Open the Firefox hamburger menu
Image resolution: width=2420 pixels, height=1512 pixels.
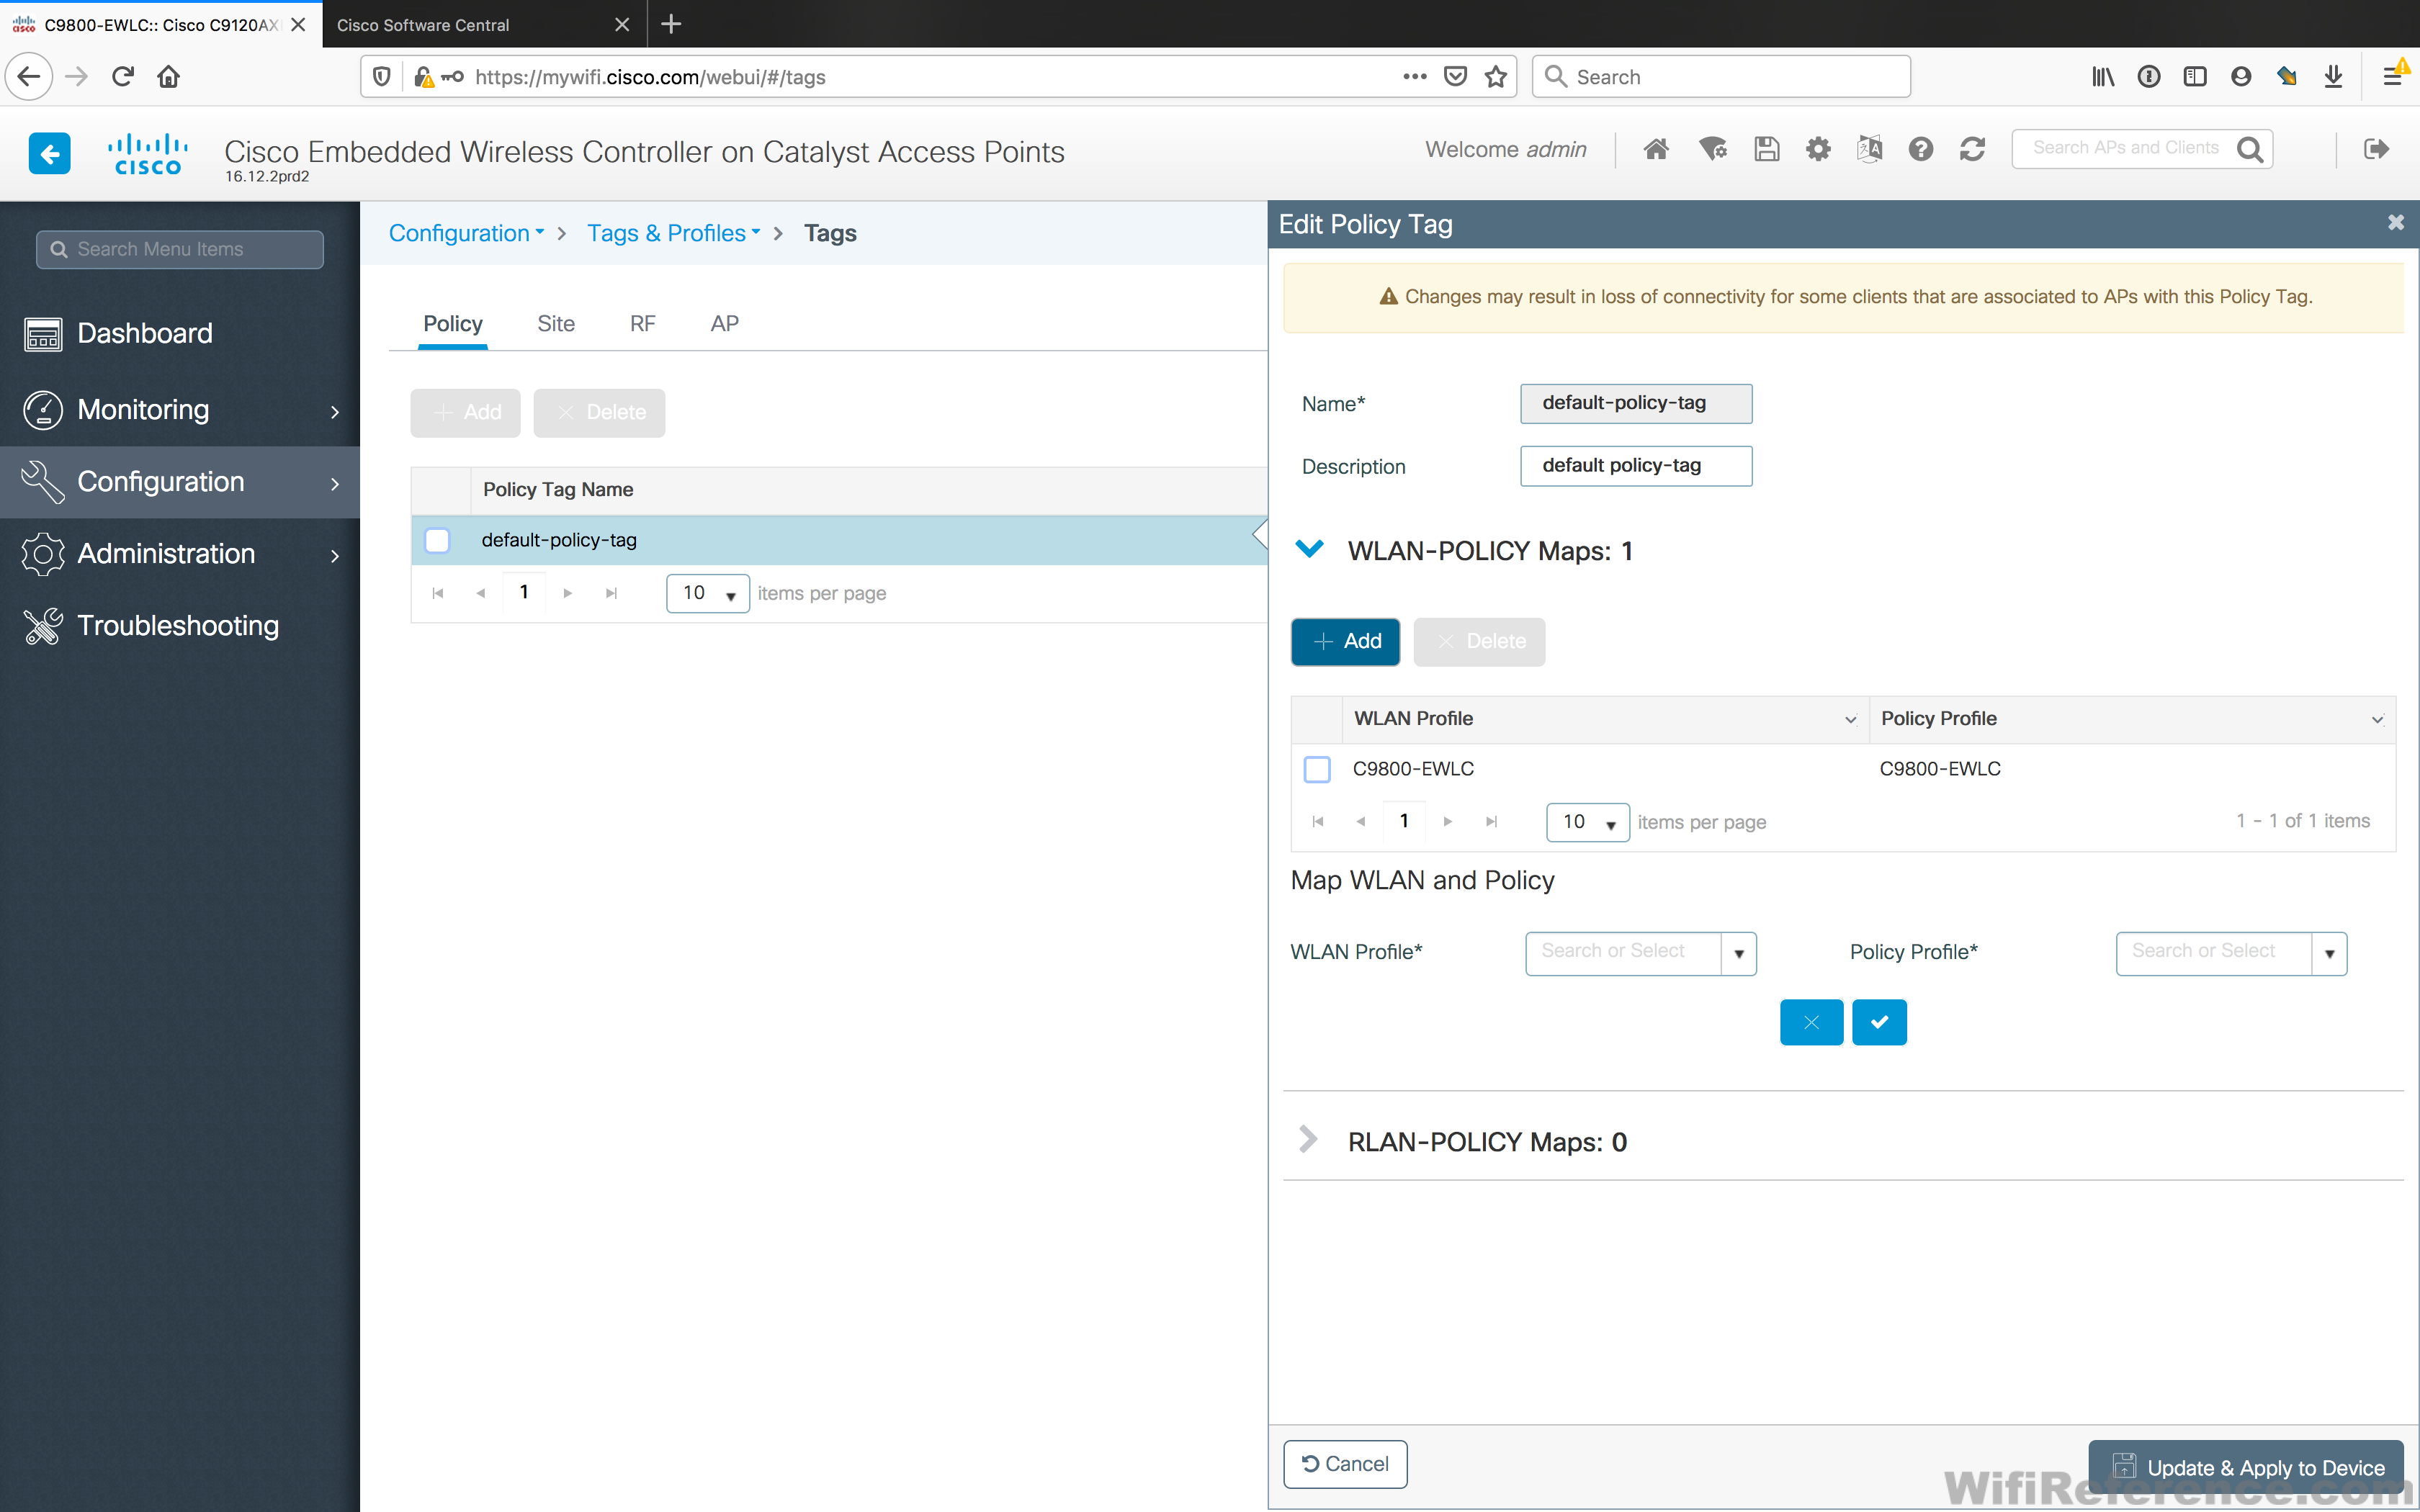tap(2392, 76)
